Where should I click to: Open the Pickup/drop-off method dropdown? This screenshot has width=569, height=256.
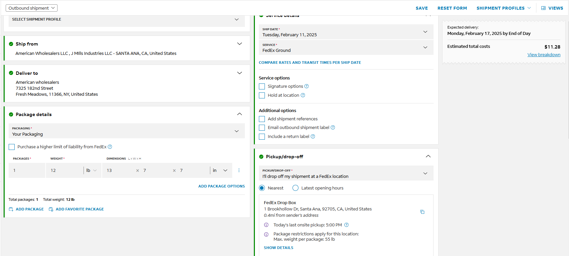(346, 173)
